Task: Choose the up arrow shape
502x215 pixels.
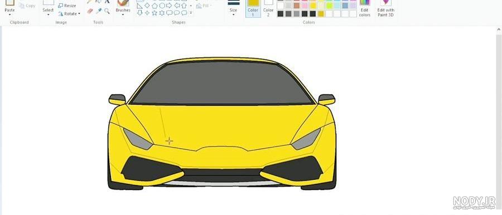Action: pyautogui.click(x=184, y=6)
